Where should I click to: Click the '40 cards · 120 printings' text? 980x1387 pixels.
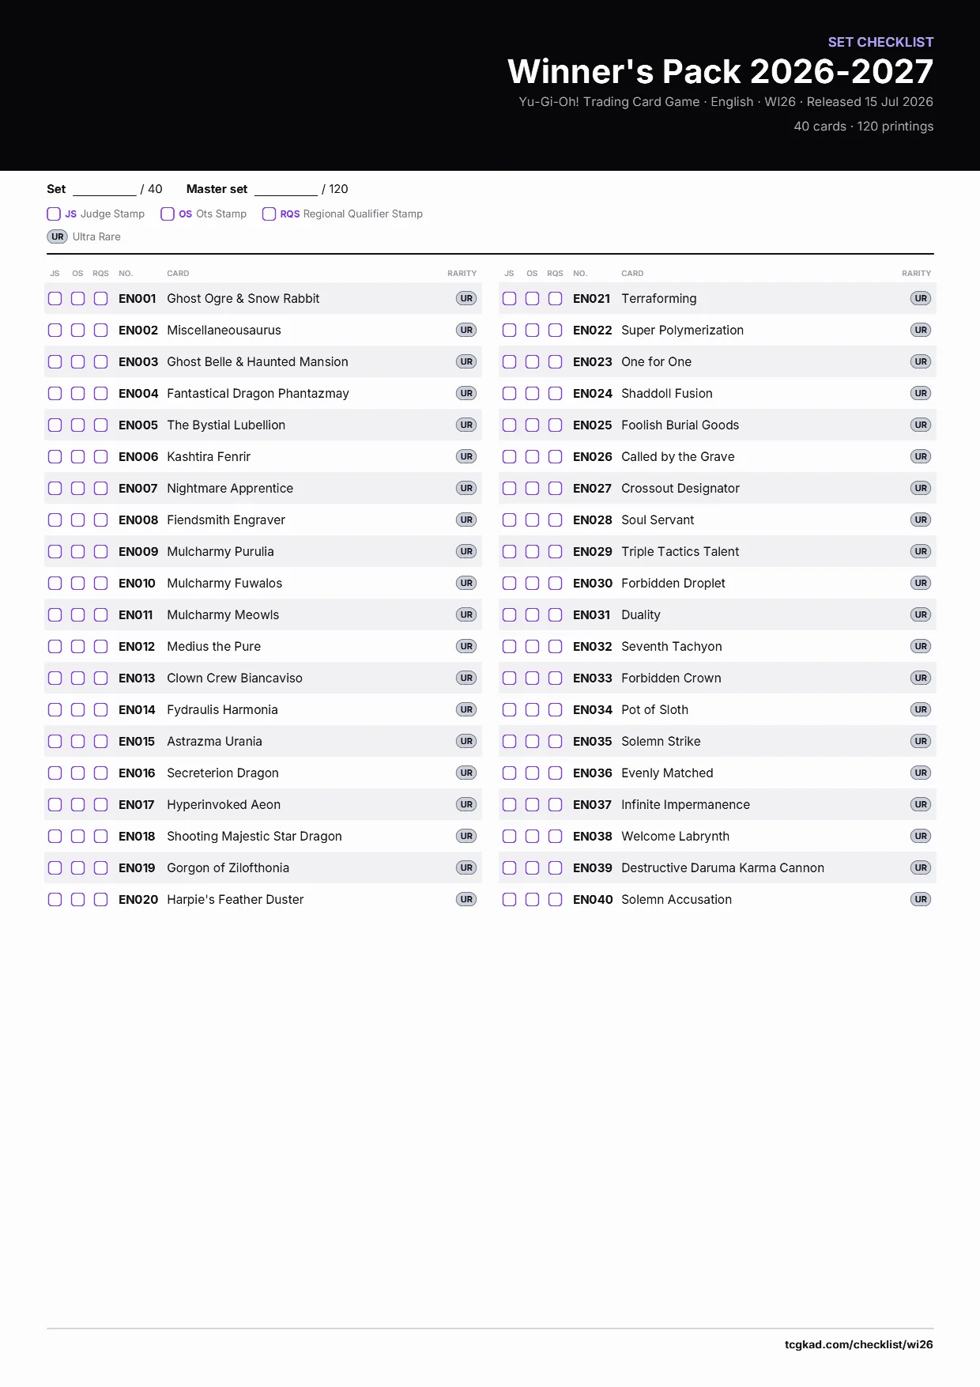point(863,127)
